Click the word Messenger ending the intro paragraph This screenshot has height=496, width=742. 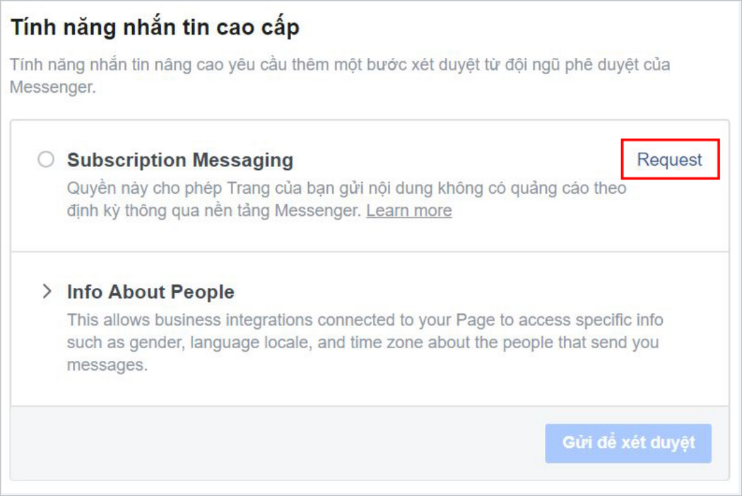[51, 88]
